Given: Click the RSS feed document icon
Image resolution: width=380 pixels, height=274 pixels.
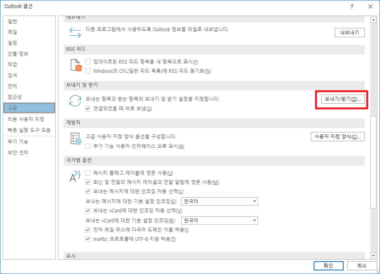Looking at the screenshot, I should [x=76, y=65].
